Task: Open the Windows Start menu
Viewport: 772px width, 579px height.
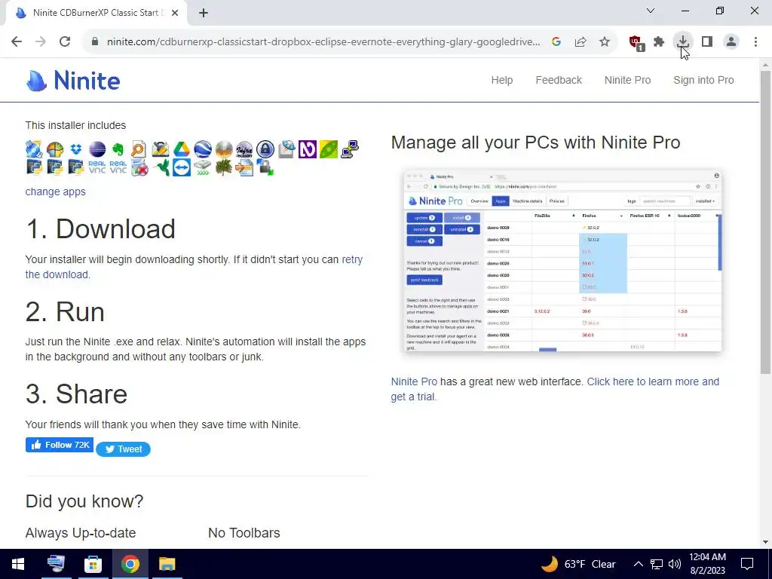Action: coord(18,564)
